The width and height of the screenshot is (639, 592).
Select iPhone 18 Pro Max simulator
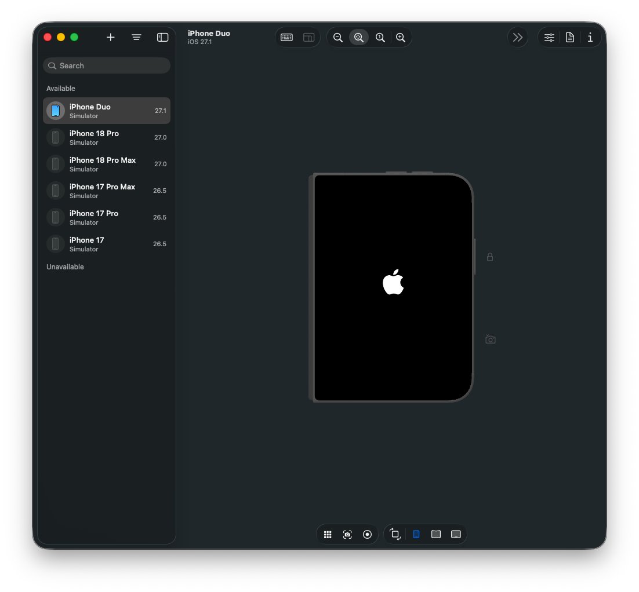click(x=106, y=164)
